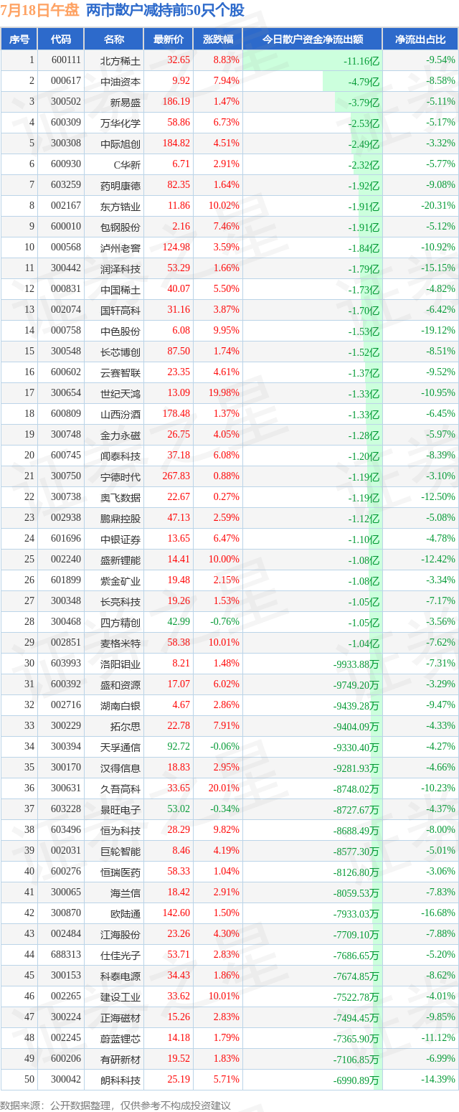This screenshot has width=459, height=1112.
Task: Click stock name 泸州老窖
Action: click(x=120, y=248)
